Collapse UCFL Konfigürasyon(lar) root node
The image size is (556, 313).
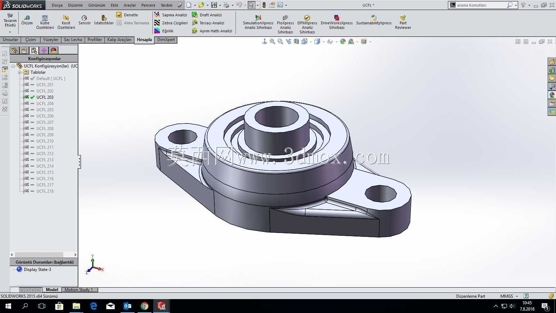pyautogui.click(x=13, y=66)
